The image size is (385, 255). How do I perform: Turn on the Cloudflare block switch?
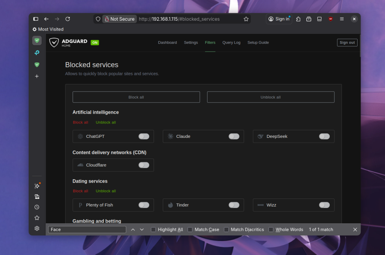tap(144, 165)
